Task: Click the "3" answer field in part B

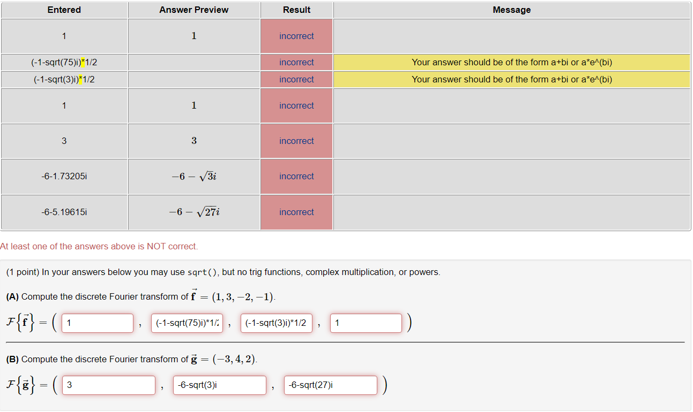Action: (108, 385)
